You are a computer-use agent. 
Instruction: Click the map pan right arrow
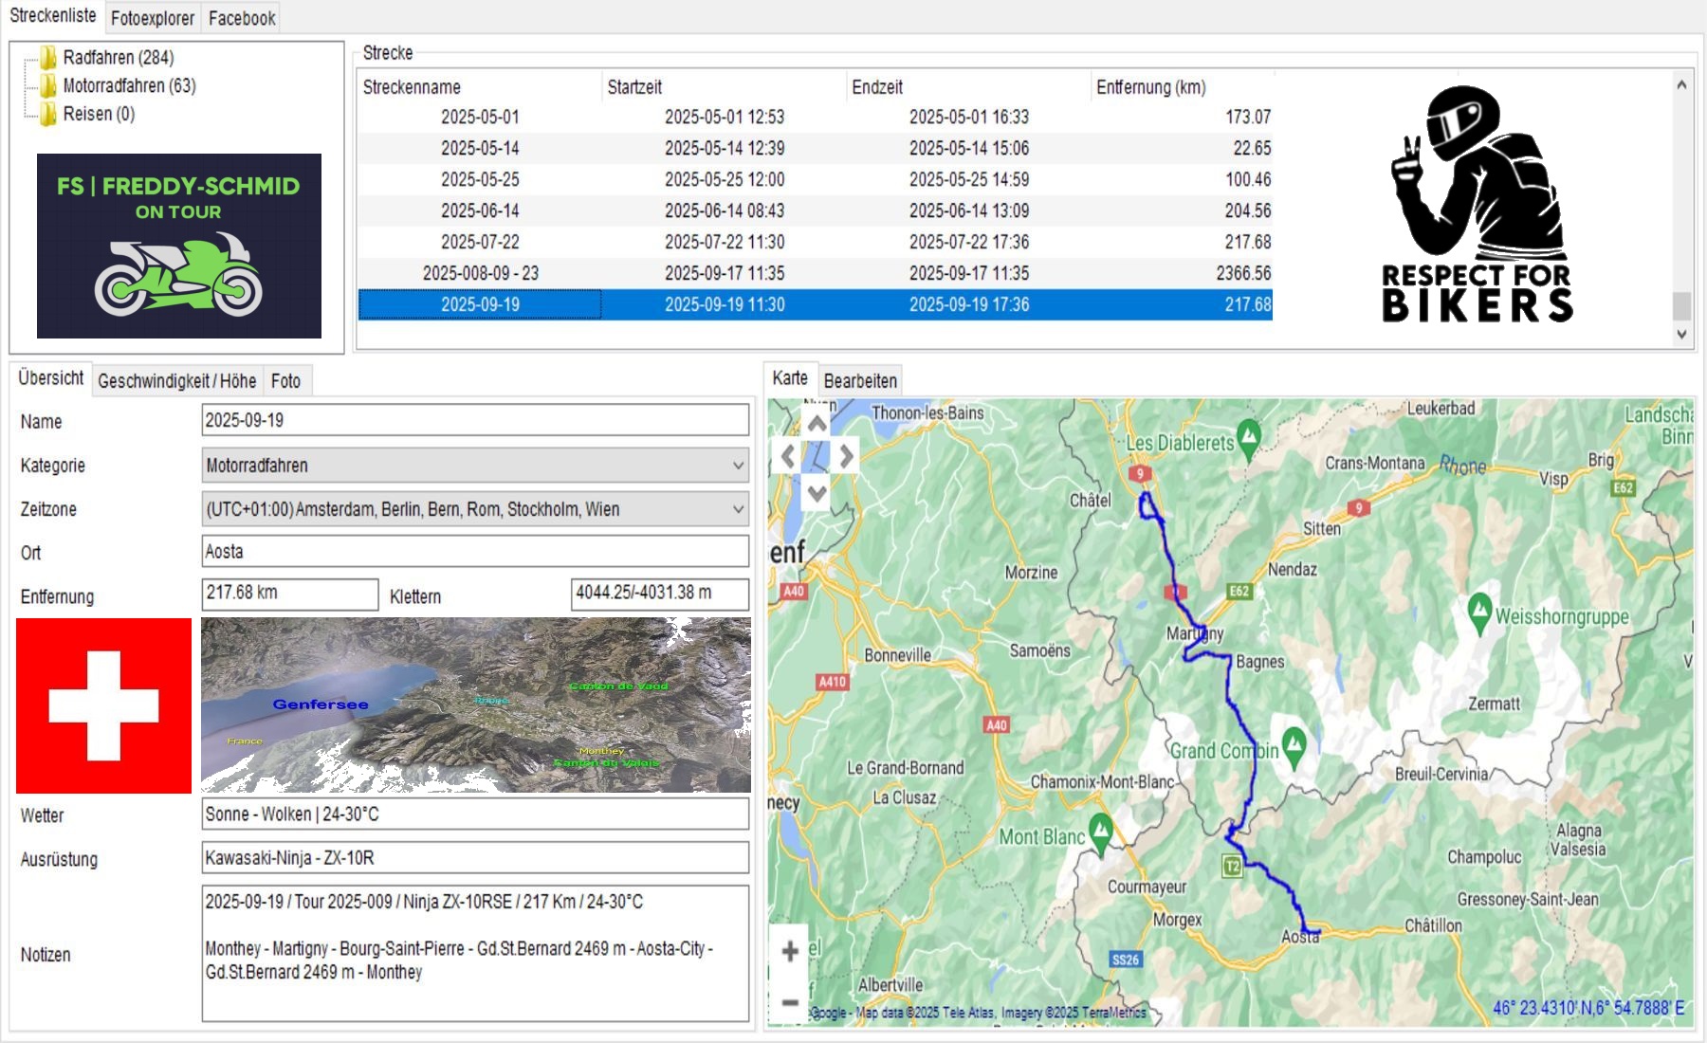tap(846, 457)
